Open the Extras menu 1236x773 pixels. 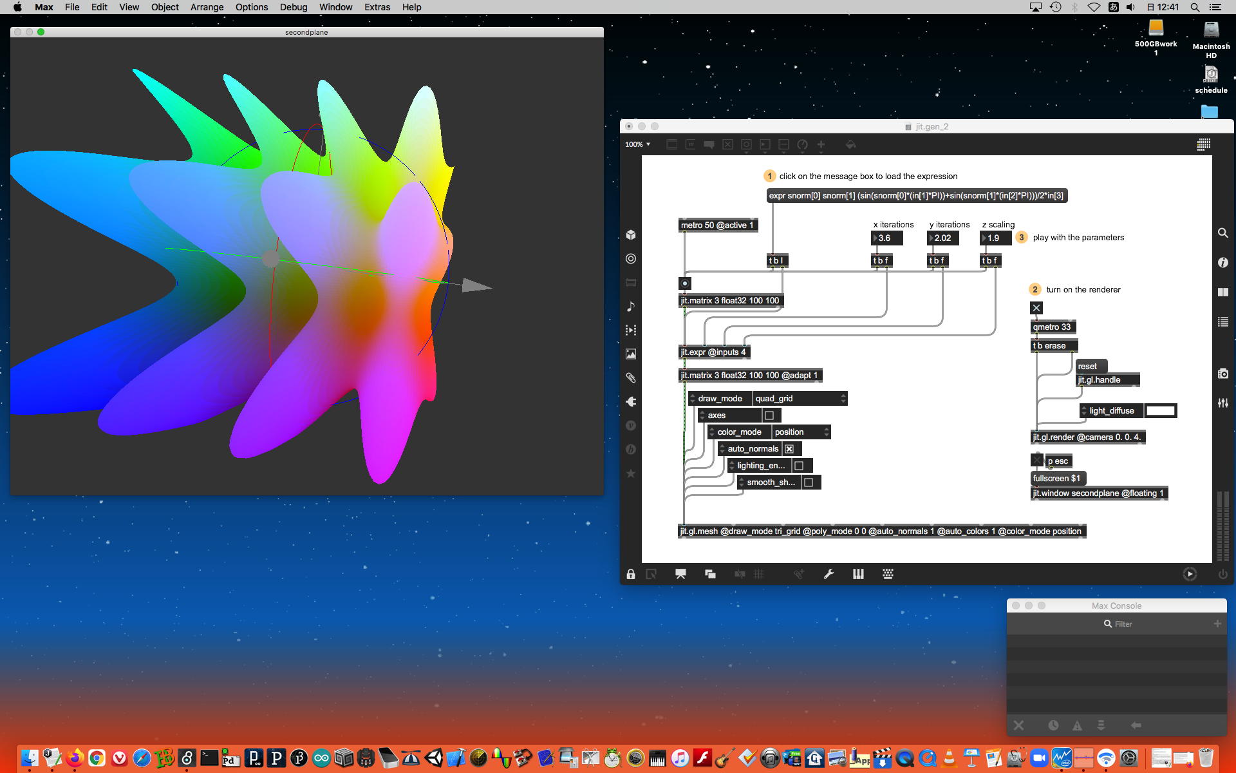coord(377,7)
